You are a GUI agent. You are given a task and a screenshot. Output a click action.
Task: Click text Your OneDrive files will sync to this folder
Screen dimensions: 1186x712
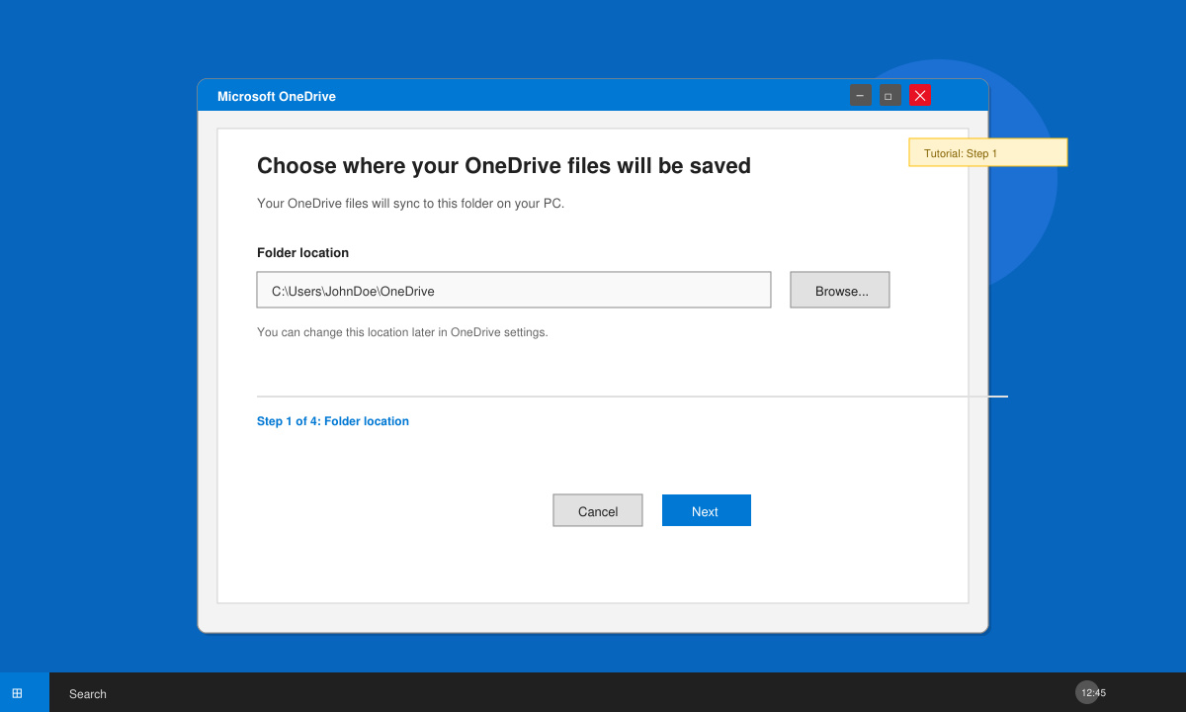pyautogui.click(x=410, y=204)
